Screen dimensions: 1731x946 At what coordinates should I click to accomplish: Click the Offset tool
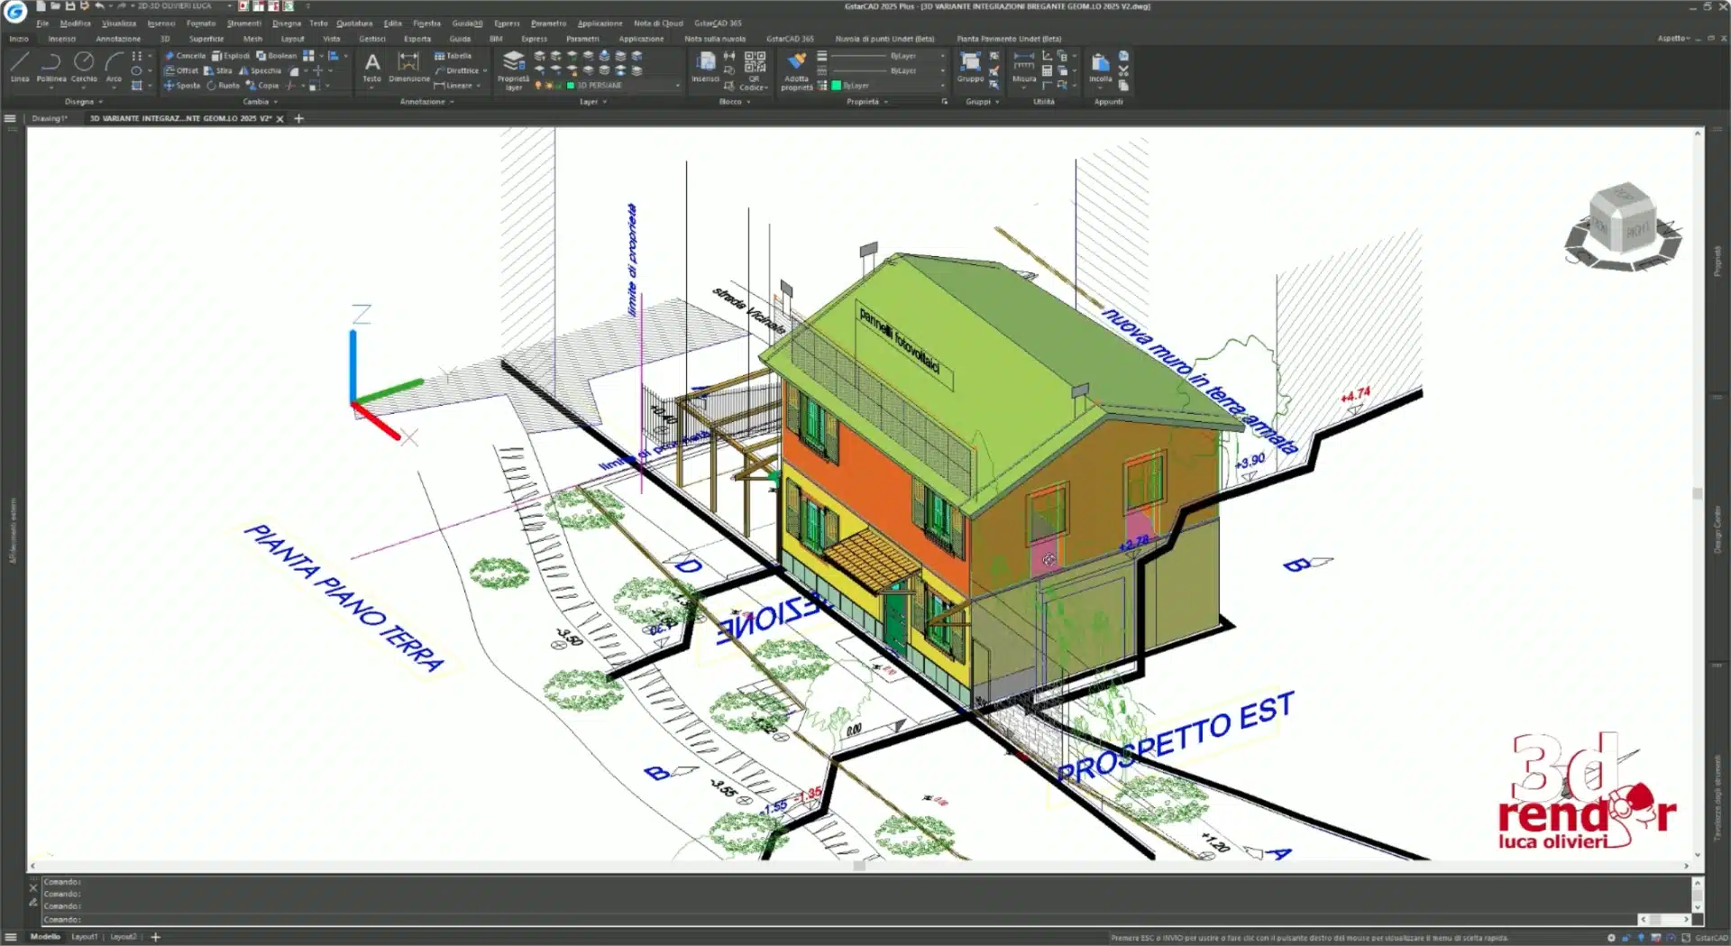(181, 70)
